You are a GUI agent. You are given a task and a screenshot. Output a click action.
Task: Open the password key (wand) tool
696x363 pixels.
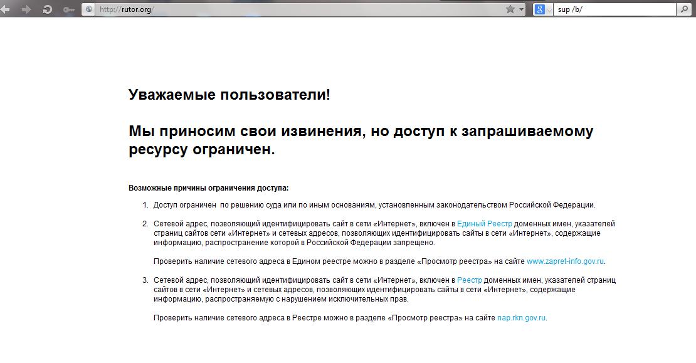tap(68, 9)
